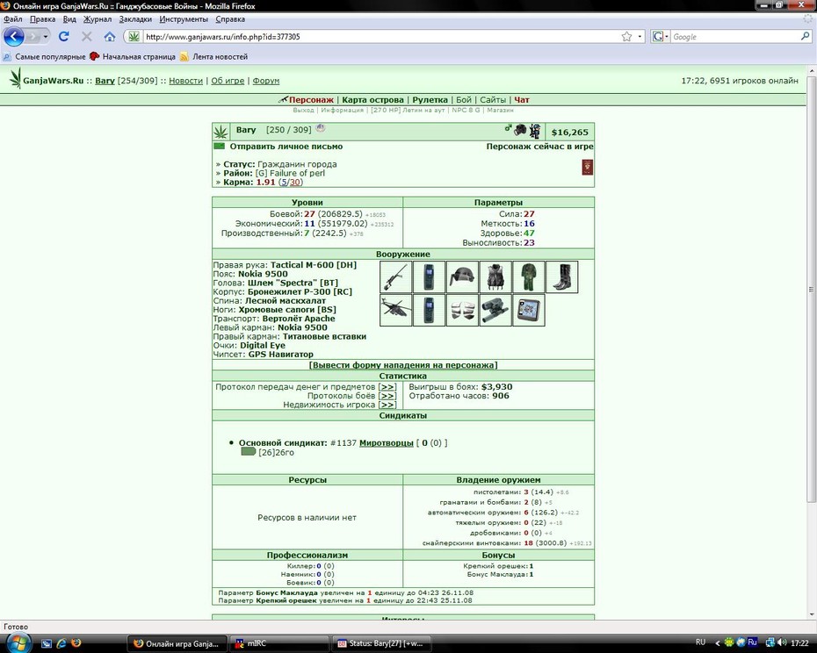Click the belt Nokia 9500 phone thumbnail
The image size is (817, 653).
tap(429, 277)
